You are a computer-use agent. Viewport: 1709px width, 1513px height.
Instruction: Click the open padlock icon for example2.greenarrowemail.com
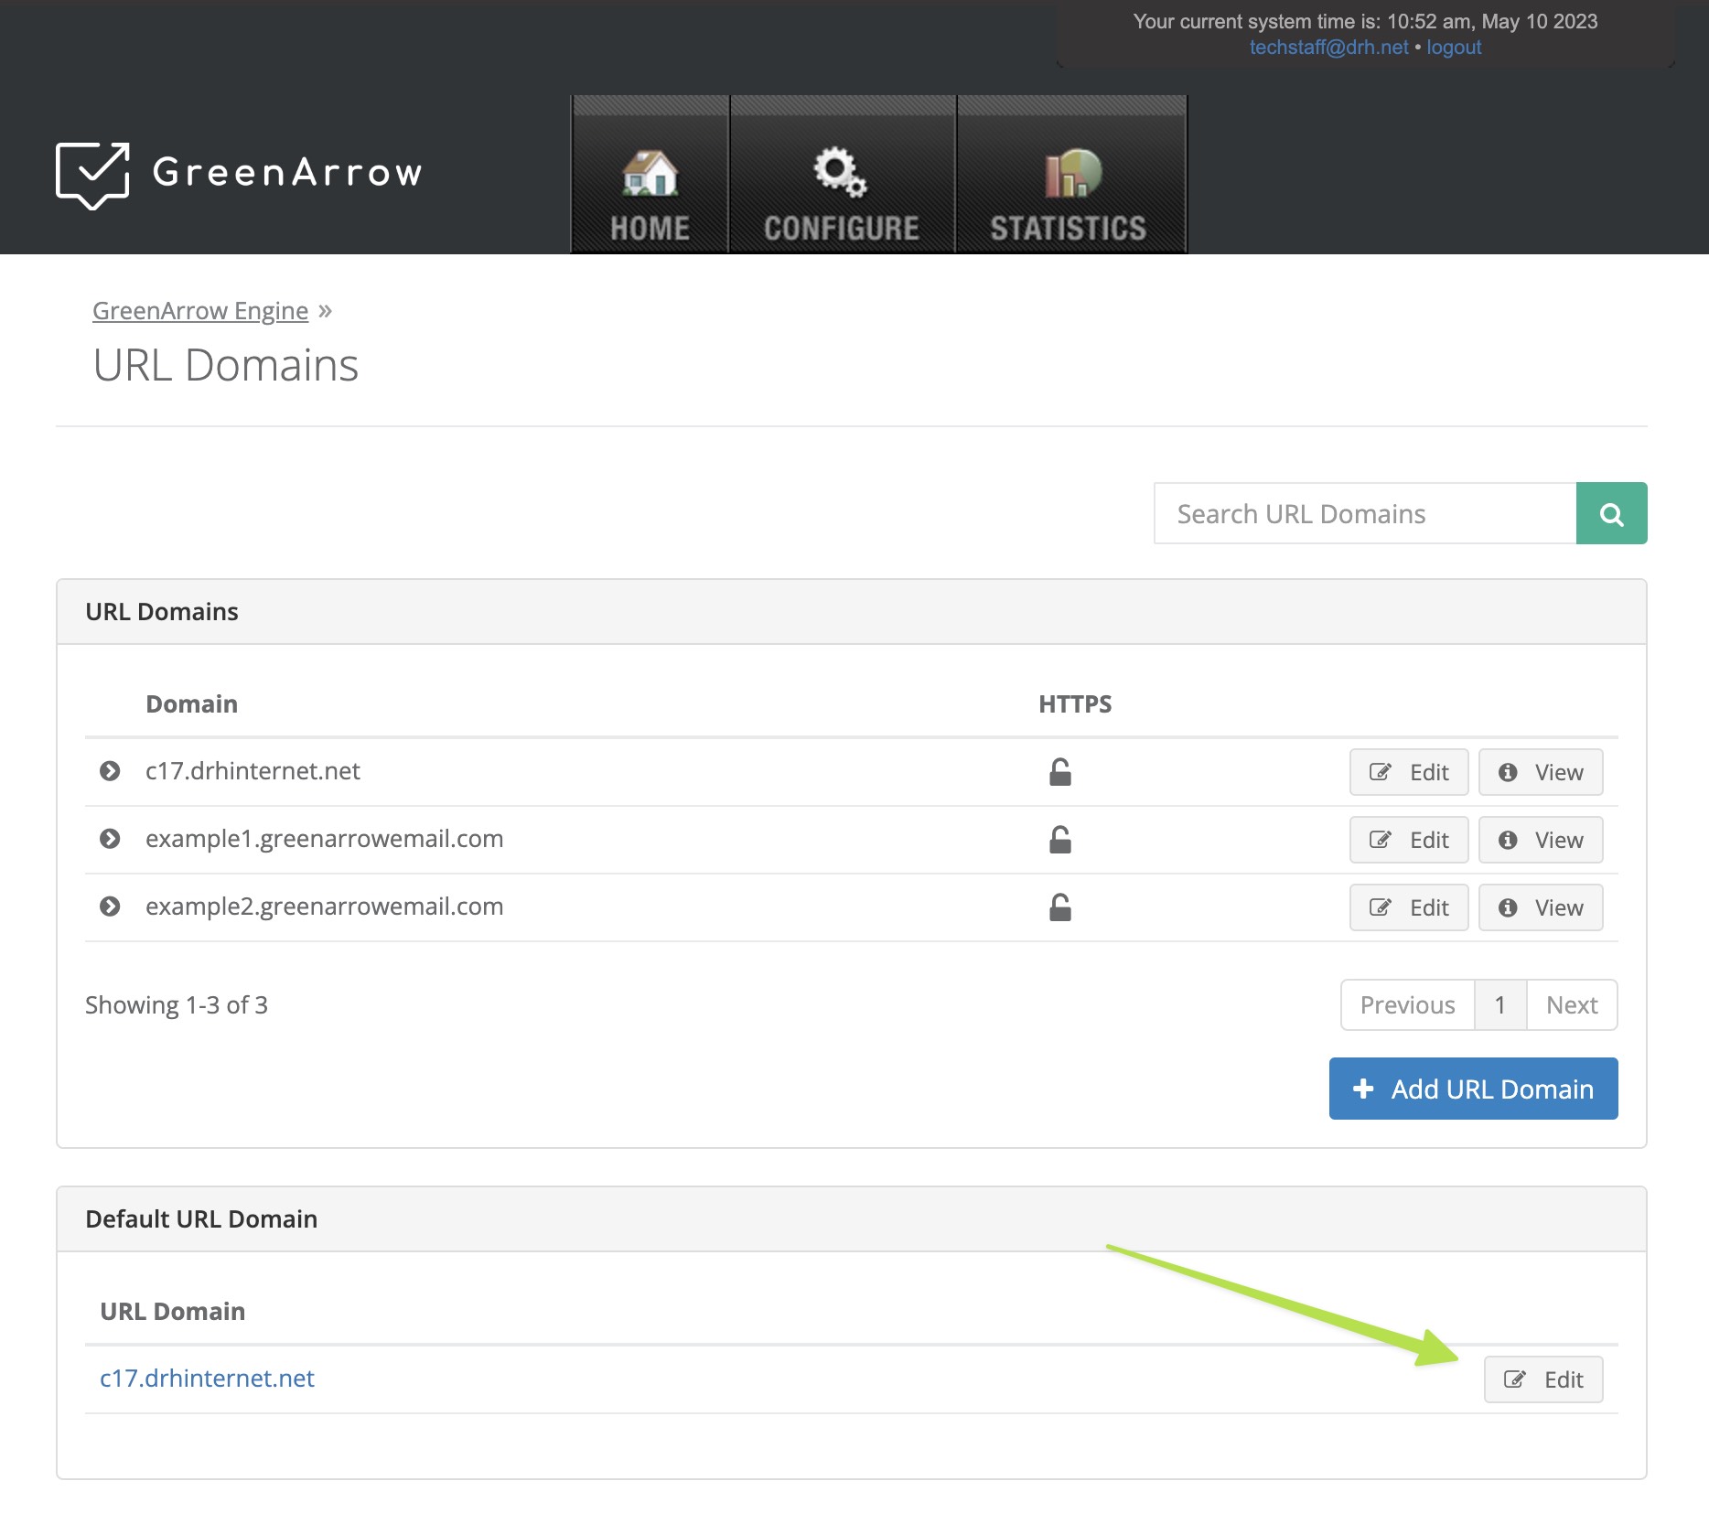1059,907
